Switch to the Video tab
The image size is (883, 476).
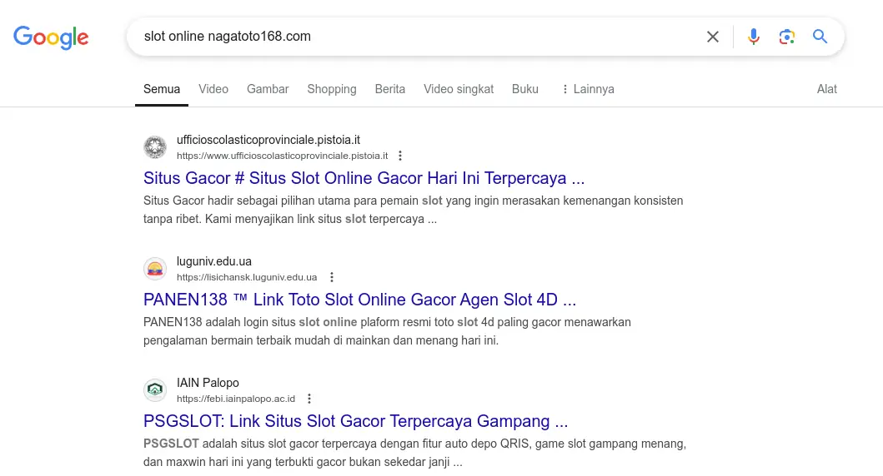click(x=213, y=89)
